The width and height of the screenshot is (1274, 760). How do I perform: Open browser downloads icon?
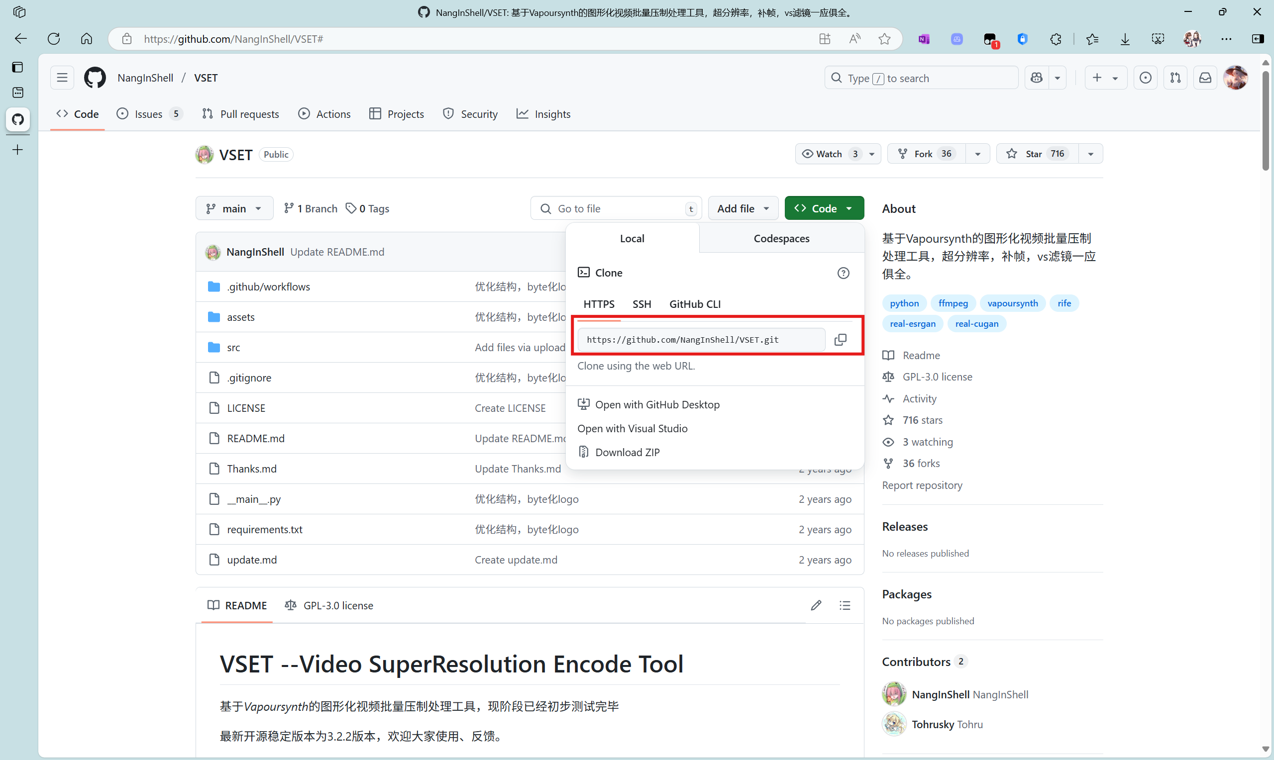[x=1125, y=39]
